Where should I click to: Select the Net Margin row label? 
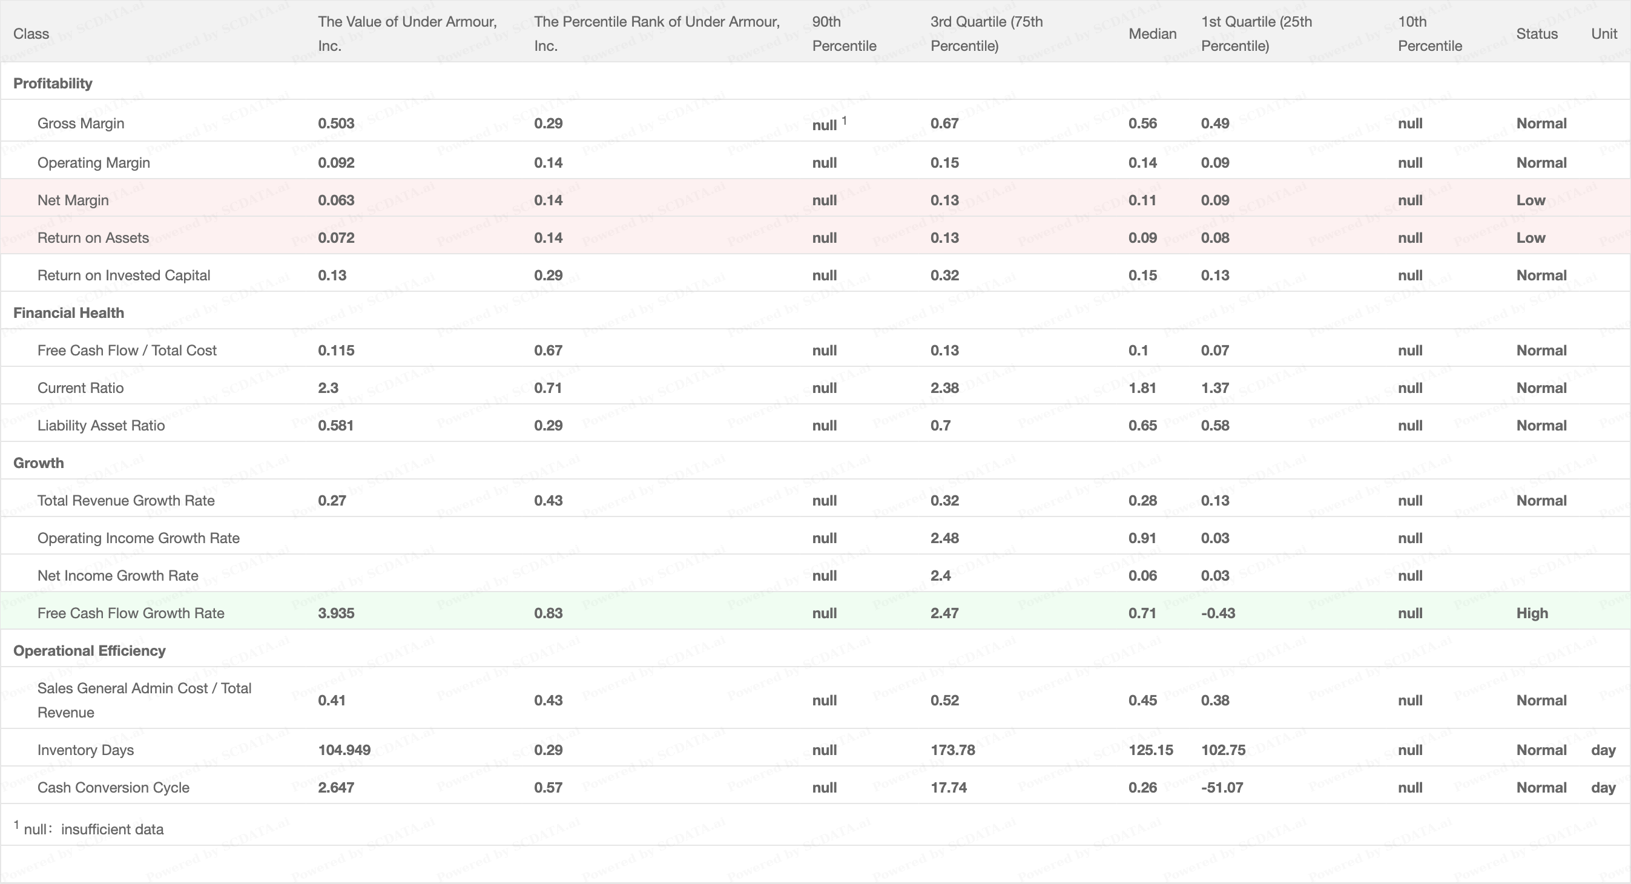73,200
